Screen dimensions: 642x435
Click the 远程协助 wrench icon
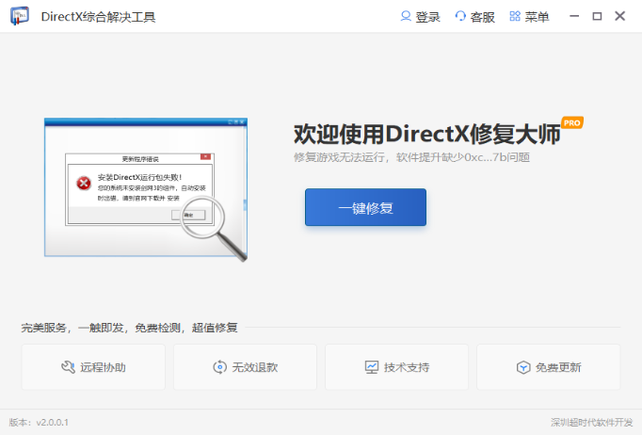67,367
